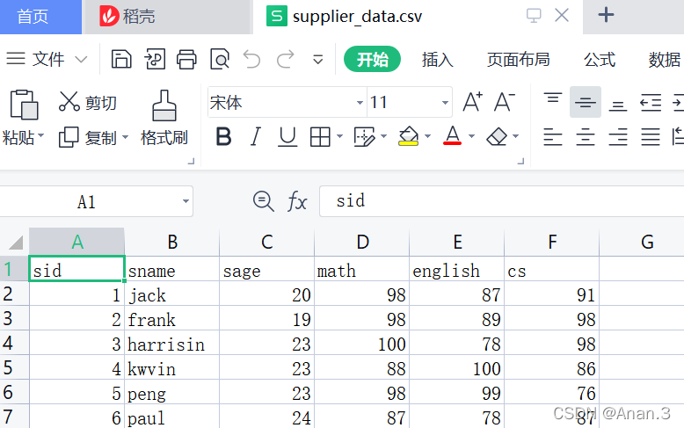The width and height of the screenshot is (684, 428).
Task: Set middle vertical alignment
Action: [x=586, y=102]
